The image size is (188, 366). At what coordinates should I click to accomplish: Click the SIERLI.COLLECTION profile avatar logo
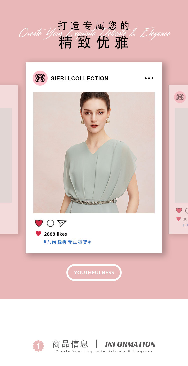40,78
